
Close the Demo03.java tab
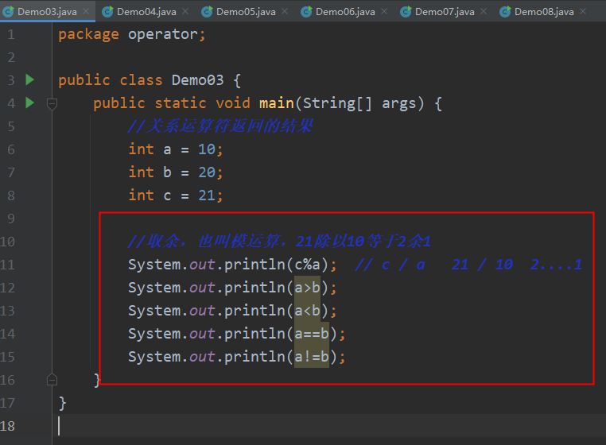[86, 12]
